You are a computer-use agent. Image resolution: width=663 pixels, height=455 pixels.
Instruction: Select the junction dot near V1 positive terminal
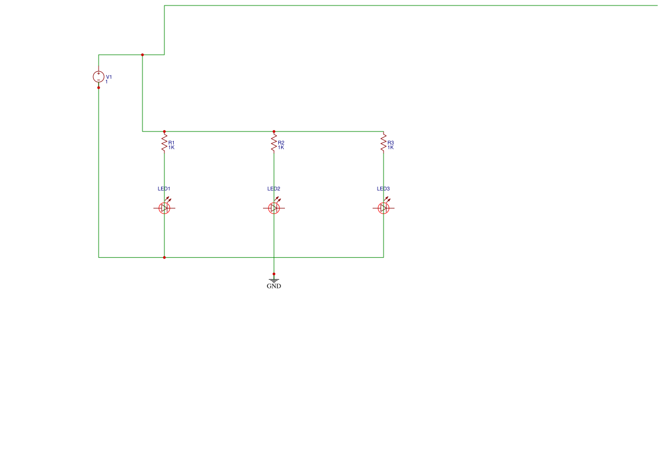[x=142, y=54]
